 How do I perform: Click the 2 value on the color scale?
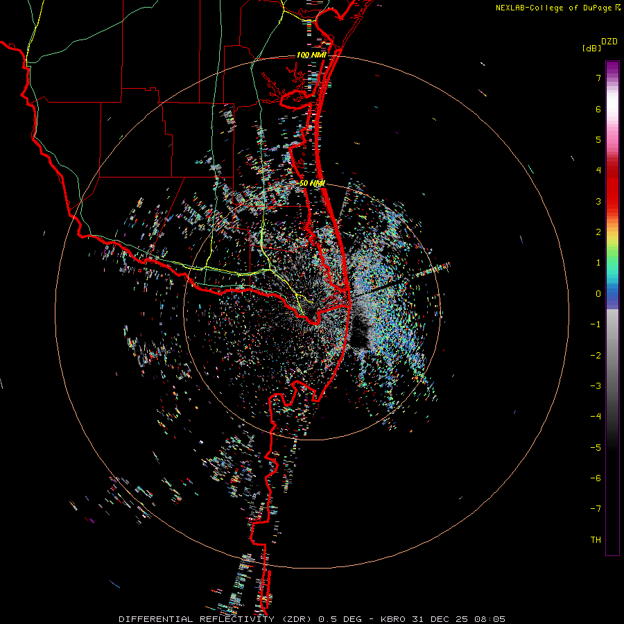click(598, 232)
